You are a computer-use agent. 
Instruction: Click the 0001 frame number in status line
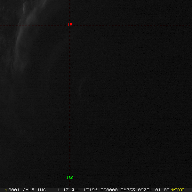[14, 190]
